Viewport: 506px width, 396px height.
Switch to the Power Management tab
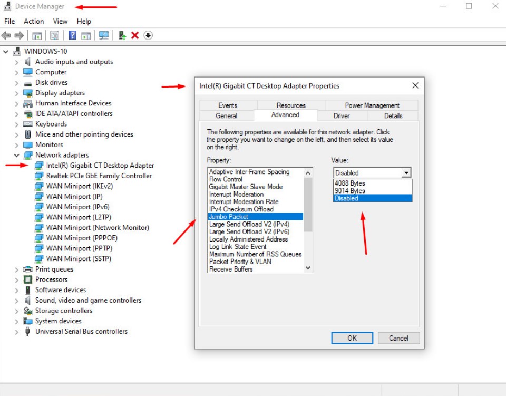[x=372, y=105]
